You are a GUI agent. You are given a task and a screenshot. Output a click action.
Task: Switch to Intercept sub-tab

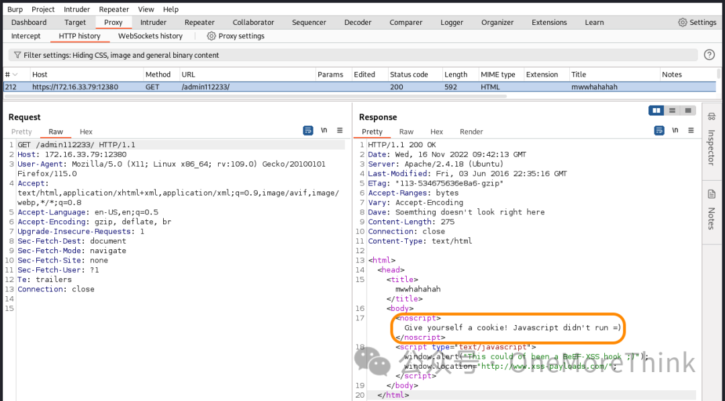click(26, 36)
